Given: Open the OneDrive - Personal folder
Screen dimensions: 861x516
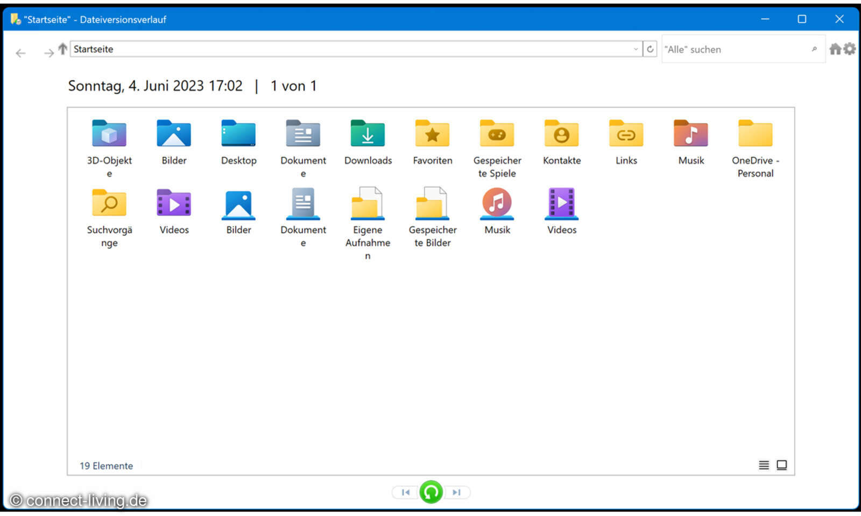Looking at the screenshot, I should pos(754,134).
